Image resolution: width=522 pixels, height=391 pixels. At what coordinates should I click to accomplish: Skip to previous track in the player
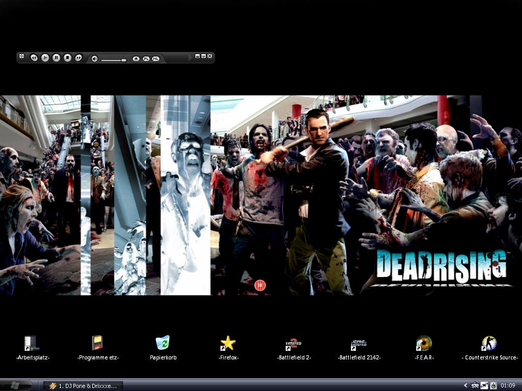34,58
